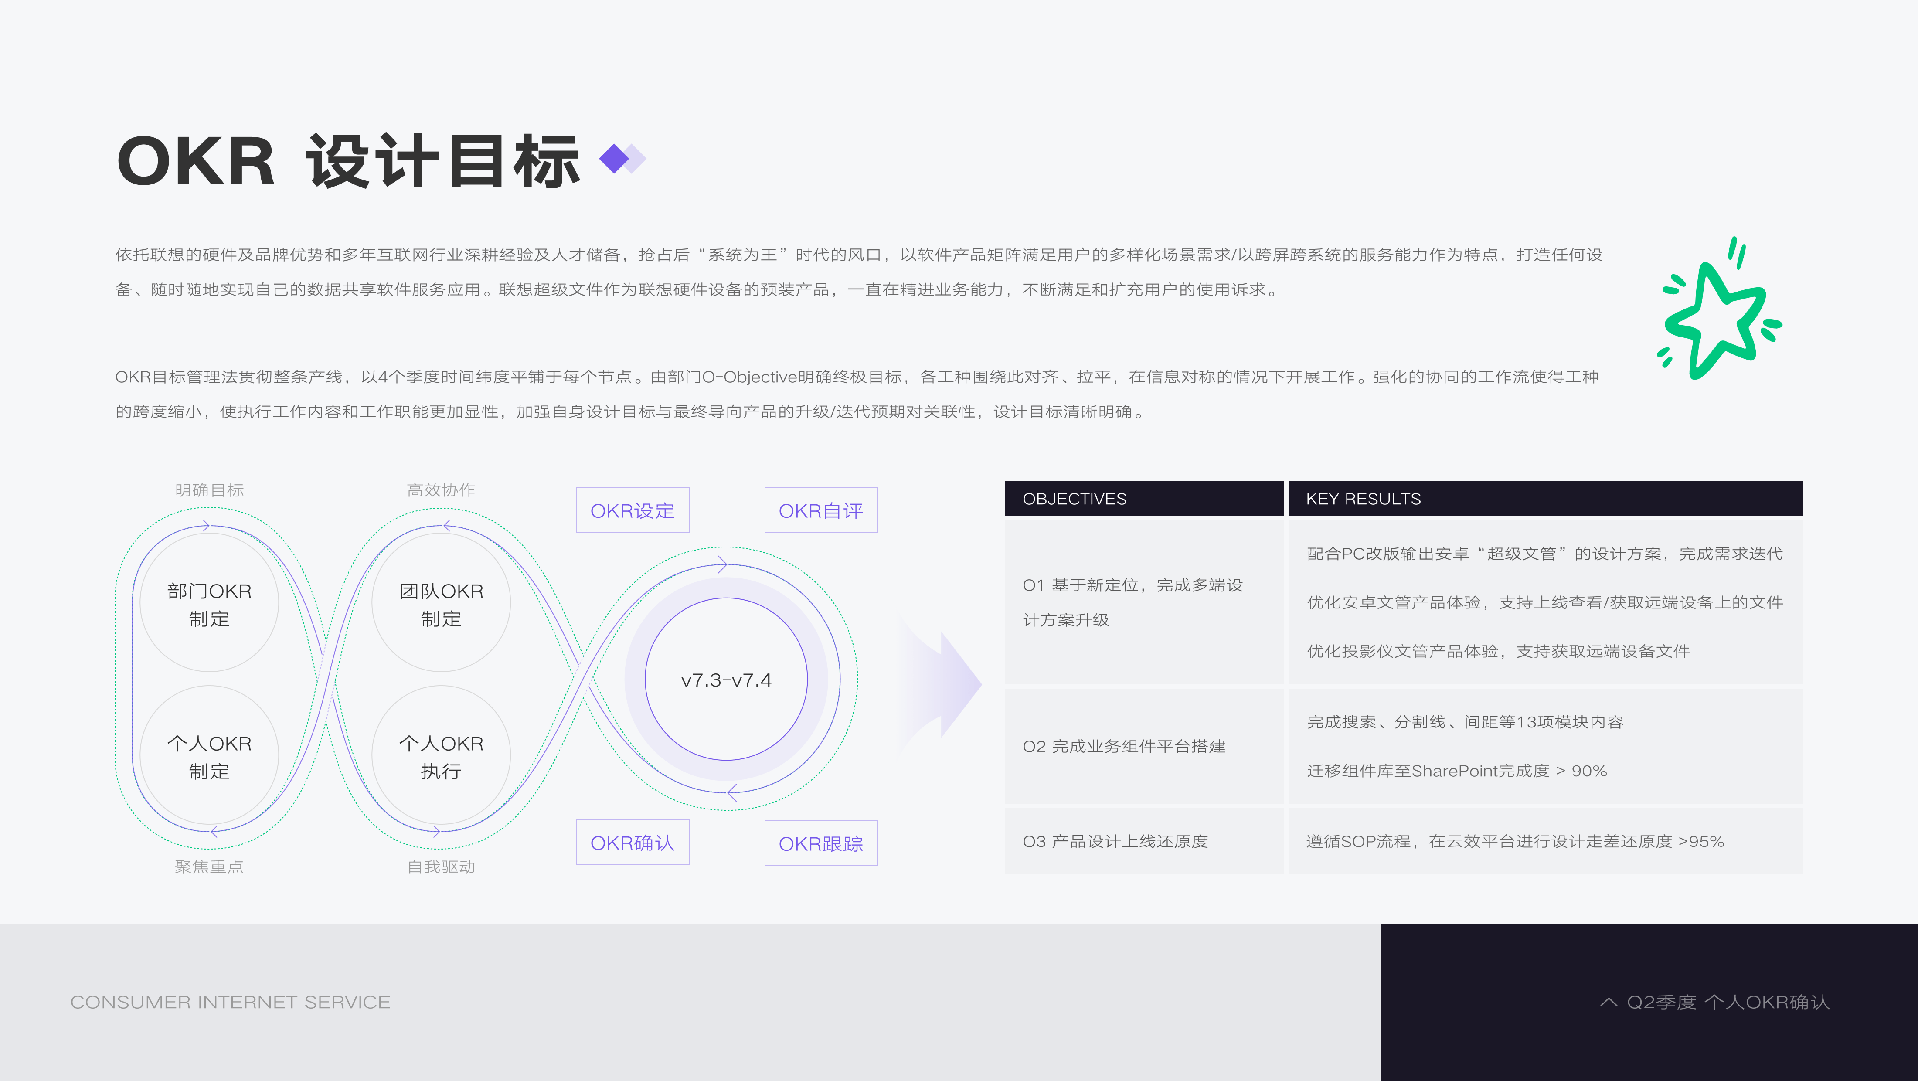Click the OBJECTIVES table header
1918x1081 pixels.
(1144, 499)
